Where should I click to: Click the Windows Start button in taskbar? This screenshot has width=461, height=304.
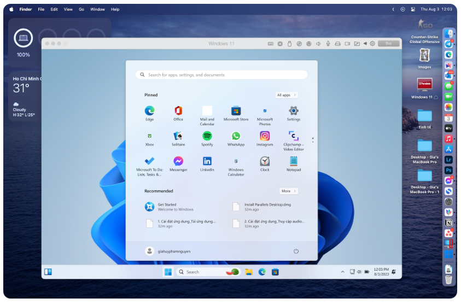(168, 272)
